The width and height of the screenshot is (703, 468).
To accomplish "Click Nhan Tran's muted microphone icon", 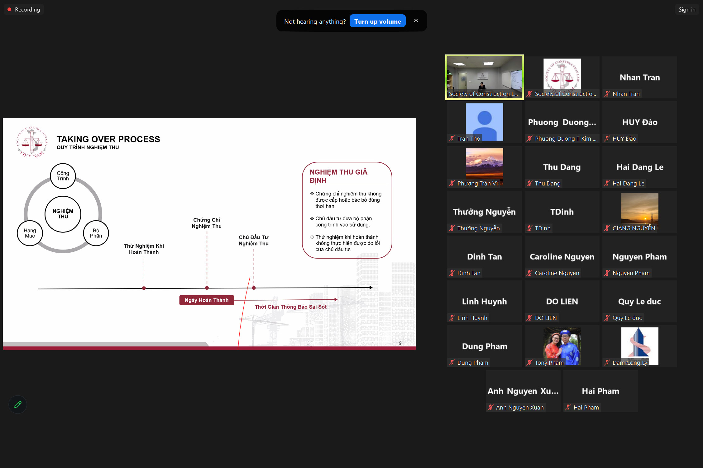I will tap(607, 94).
